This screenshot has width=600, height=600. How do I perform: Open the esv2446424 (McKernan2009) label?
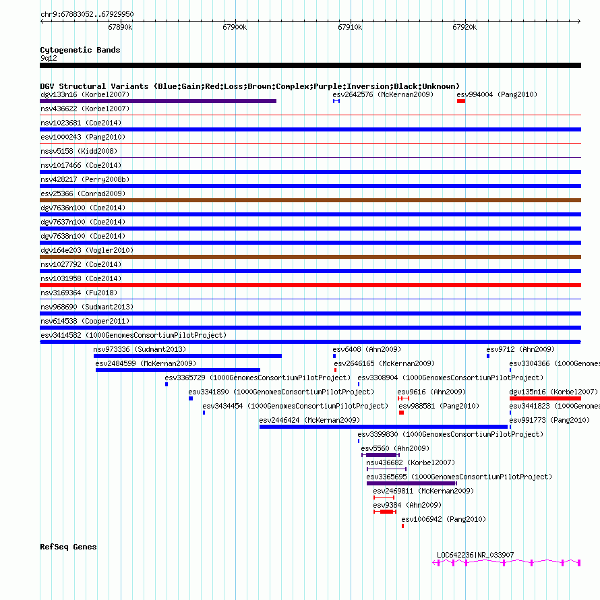click(309, 420)
